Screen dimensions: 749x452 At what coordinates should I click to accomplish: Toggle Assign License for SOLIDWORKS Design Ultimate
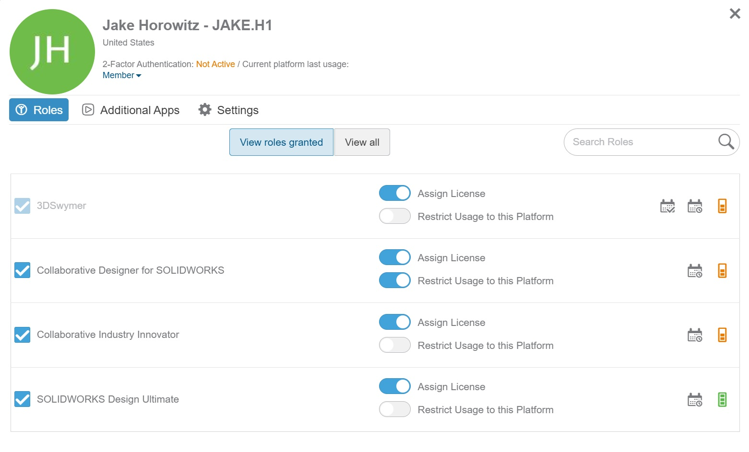pyautogui.click(x=395, y=386)
